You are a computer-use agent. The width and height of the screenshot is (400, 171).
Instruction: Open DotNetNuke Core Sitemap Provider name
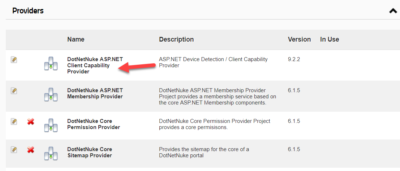pyautogui.click(x=90, y=152)
